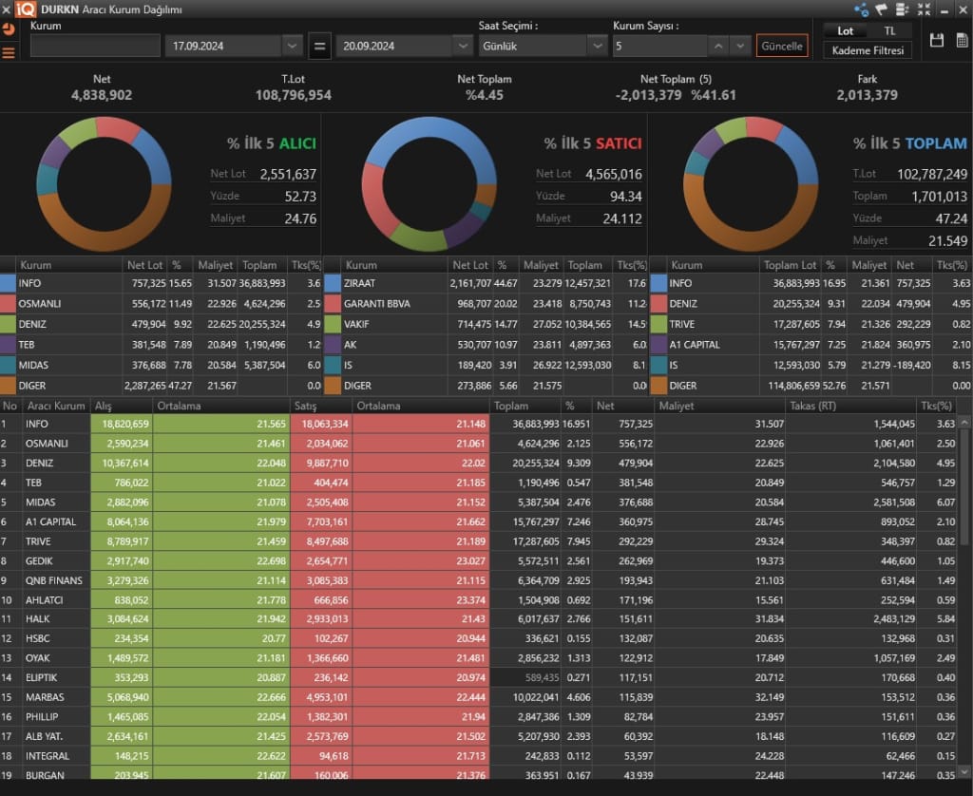
Task: Select row 18 INTEGRAL in main table
Action: [479, 756]
